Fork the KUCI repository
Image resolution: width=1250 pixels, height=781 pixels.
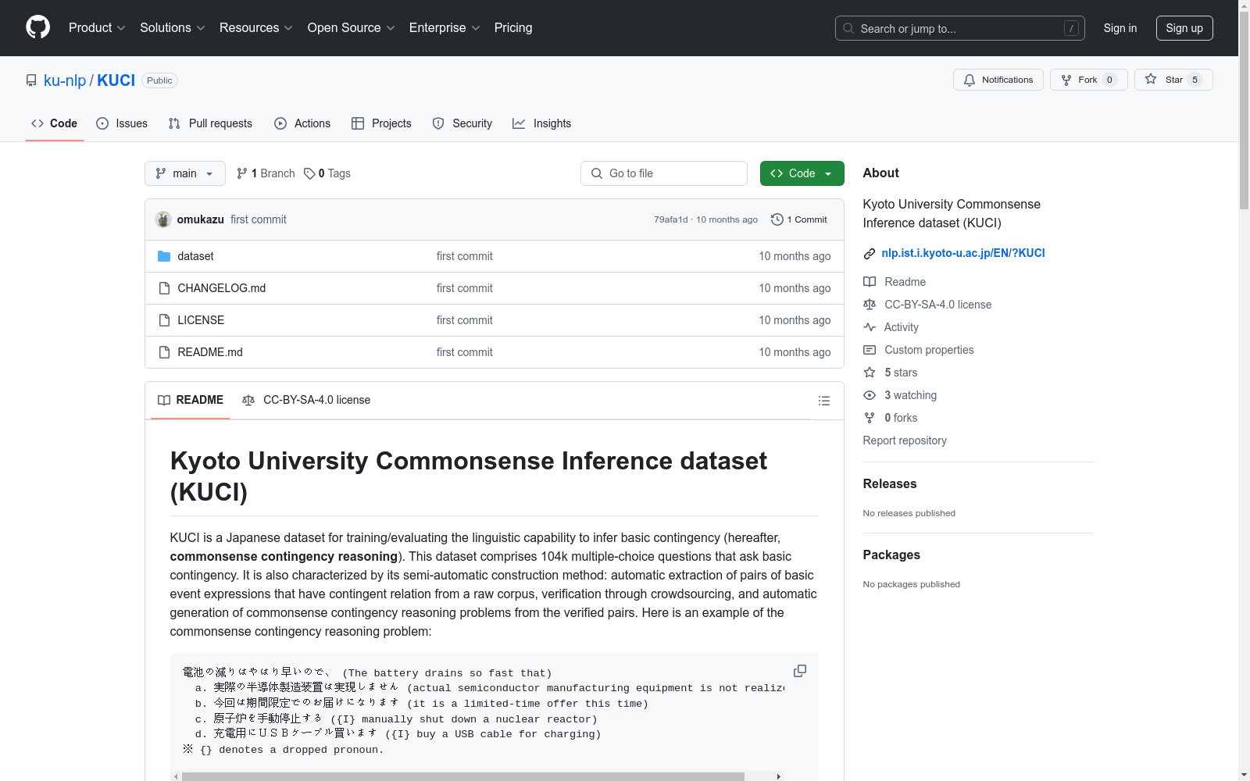pyautogui.click(x=1088, y=80)
